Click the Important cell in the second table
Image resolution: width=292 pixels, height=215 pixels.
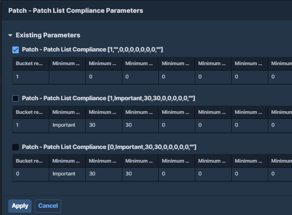pyautogui.click(x=63, y=125)
